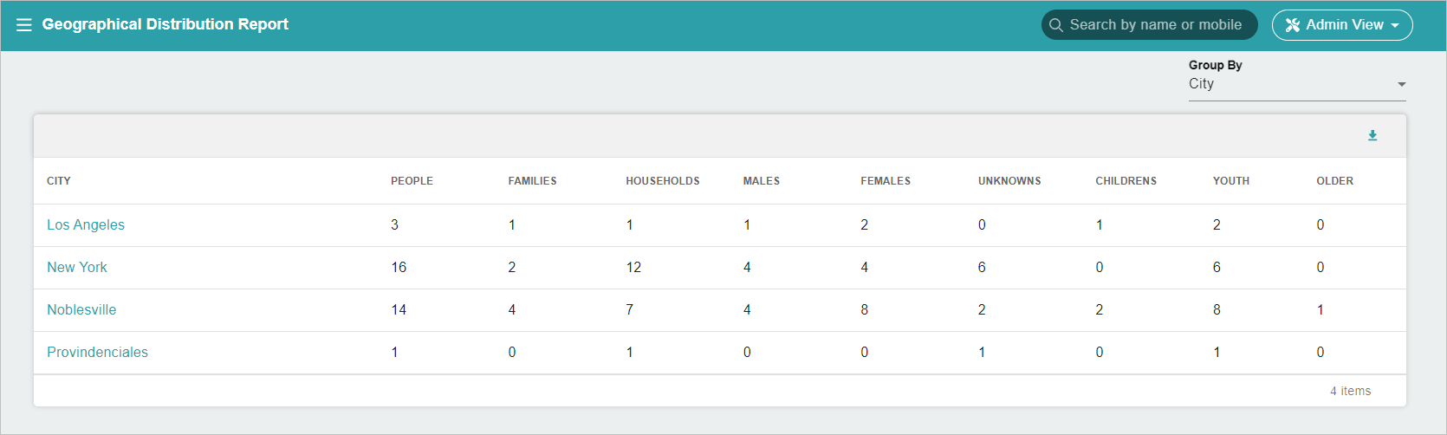The image size is (1447, 435).
Task: Sort by the CITY column header
Action: tap(59, 181)
